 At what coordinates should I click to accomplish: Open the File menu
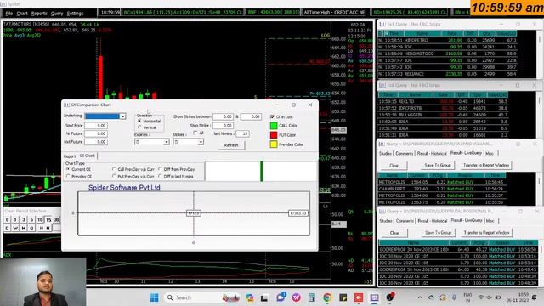(x=9, y=14)
